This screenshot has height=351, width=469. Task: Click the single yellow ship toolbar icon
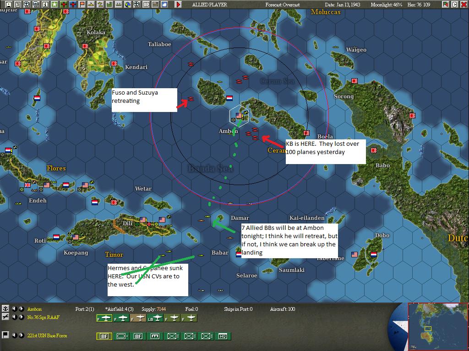point(91,4)
